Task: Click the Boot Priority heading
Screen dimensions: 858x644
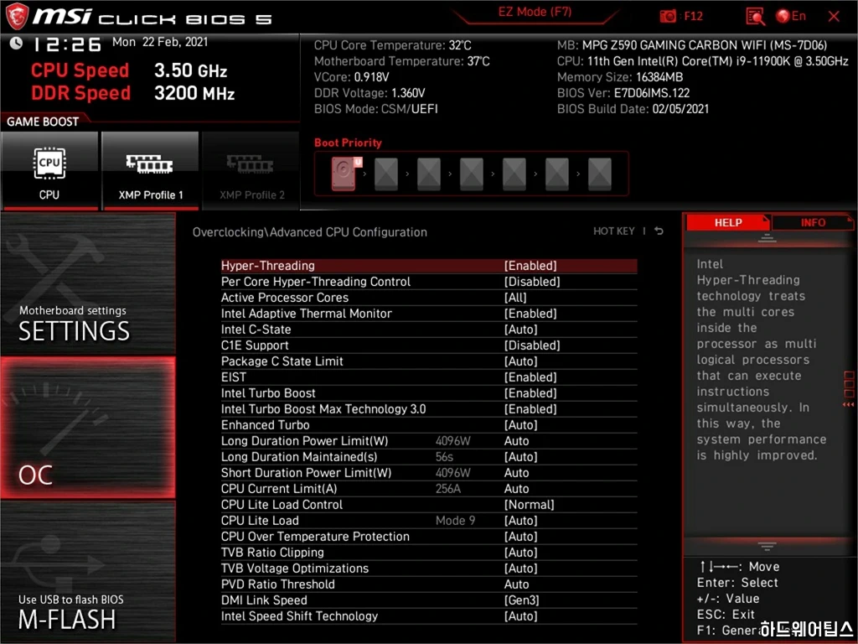Action: point(348,143)
